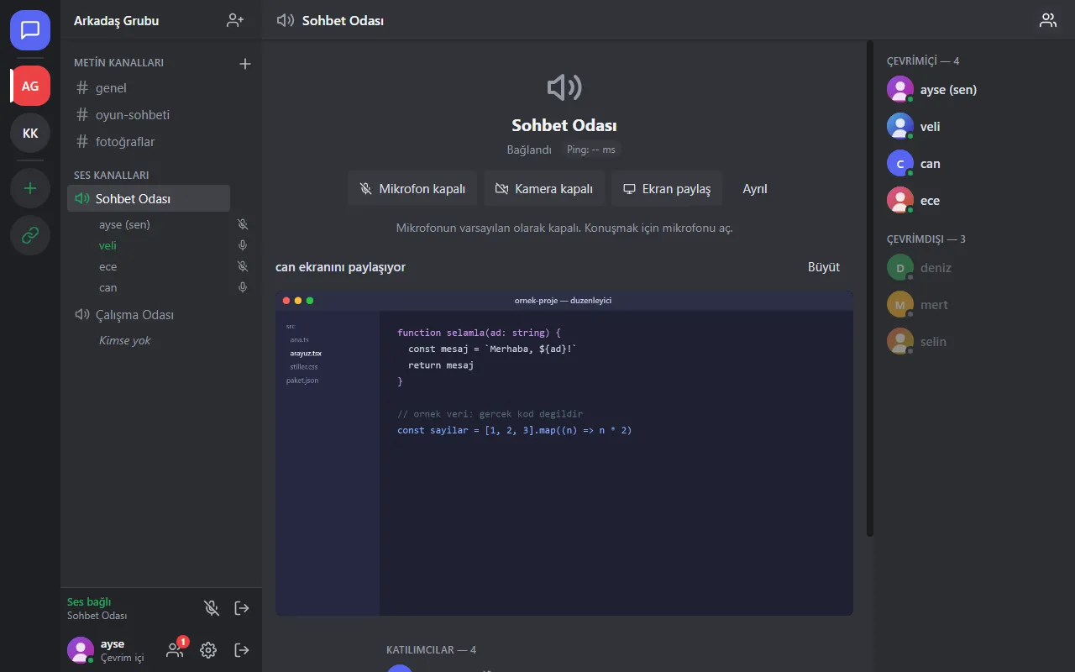The height and width of the screenshot is (672, 1075).
Task: Click the main content vertical scrollbar
Action: pyautogui.click(x=870, y=288)
